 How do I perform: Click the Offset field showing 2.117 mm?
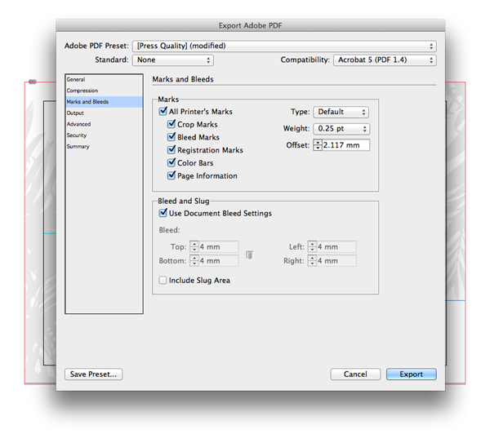tap(345, 145)
